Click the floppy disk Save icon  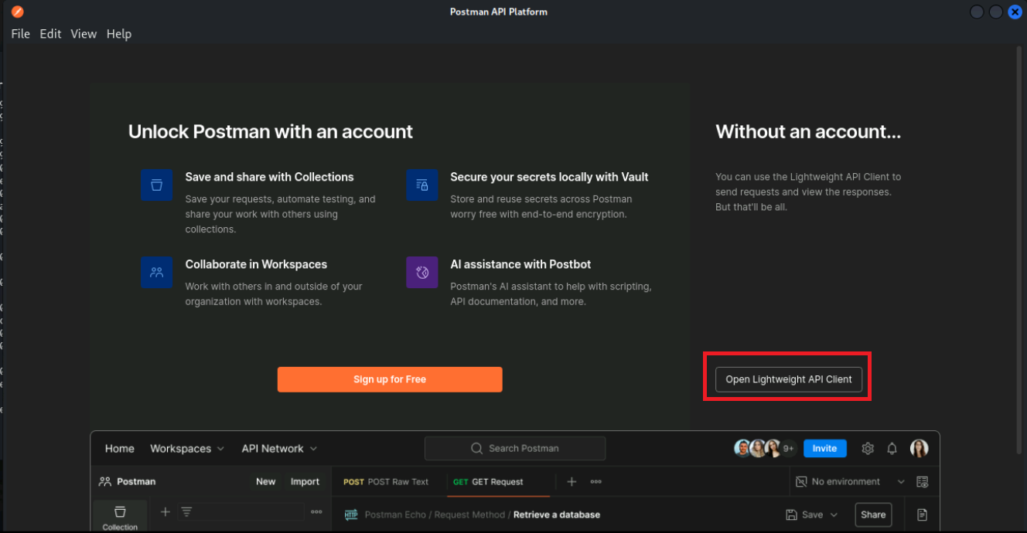[791, 514]
